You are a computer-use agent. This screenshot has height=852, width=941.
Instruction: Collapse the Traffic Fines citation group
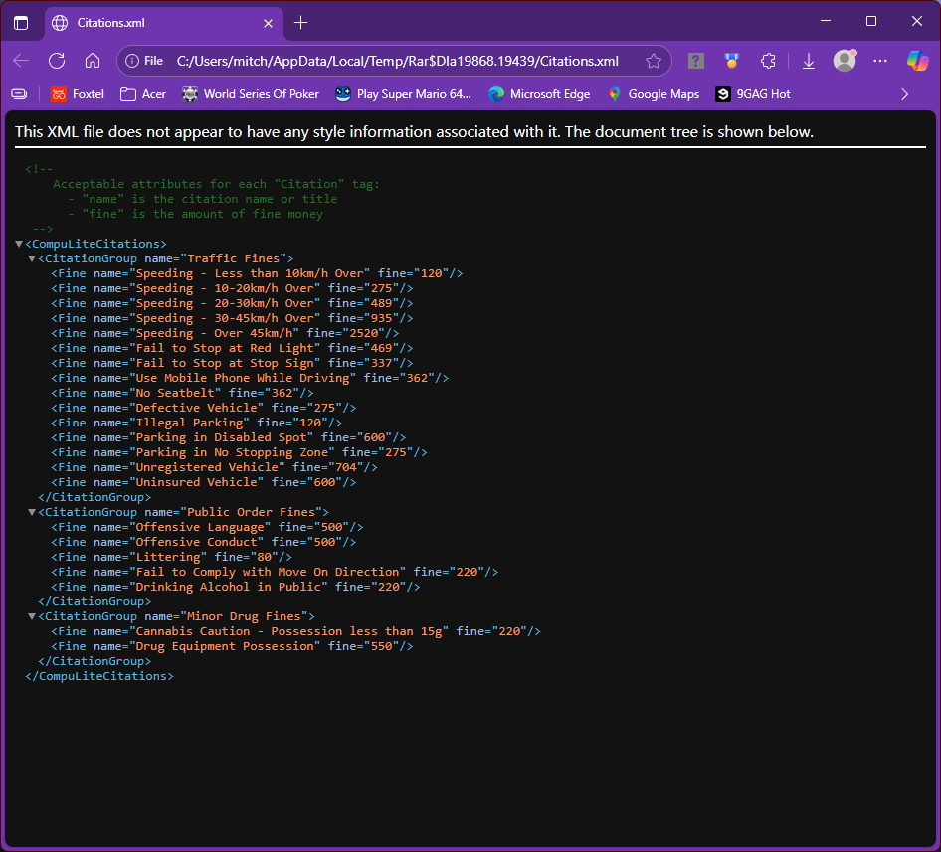32,258
